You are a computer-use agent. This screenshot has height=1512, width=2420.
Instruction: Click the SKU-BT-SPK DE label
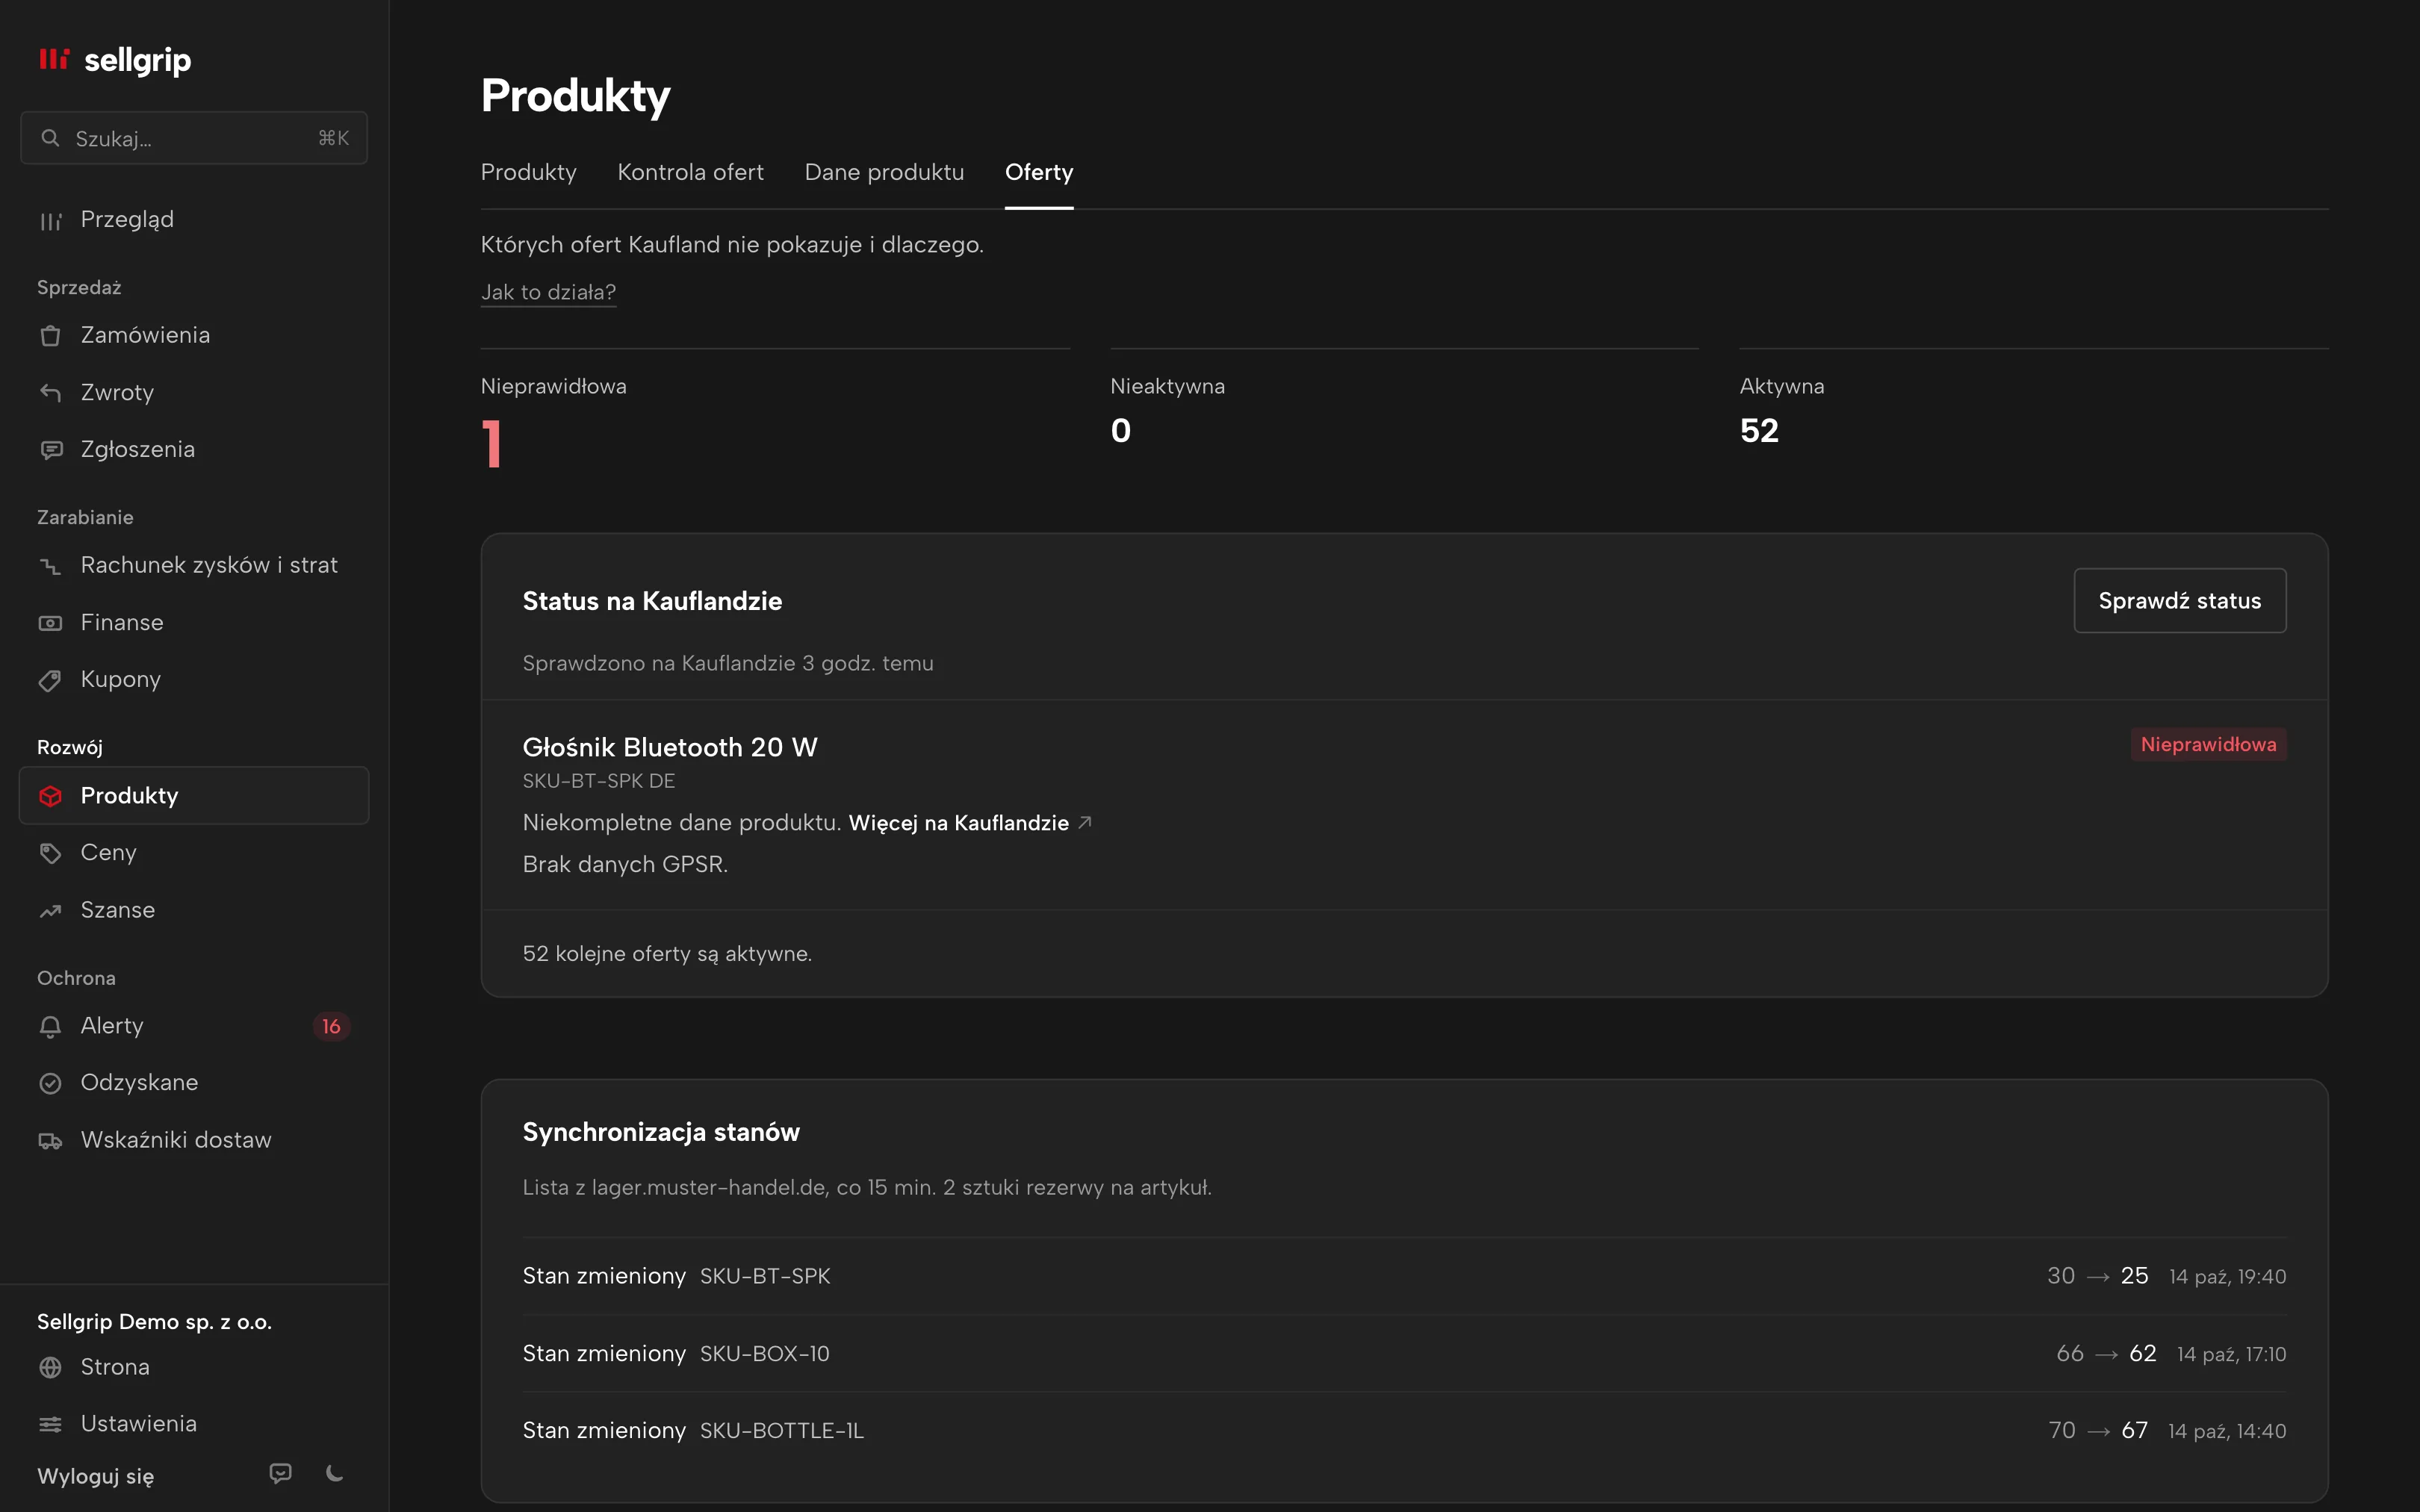[599, 781]
